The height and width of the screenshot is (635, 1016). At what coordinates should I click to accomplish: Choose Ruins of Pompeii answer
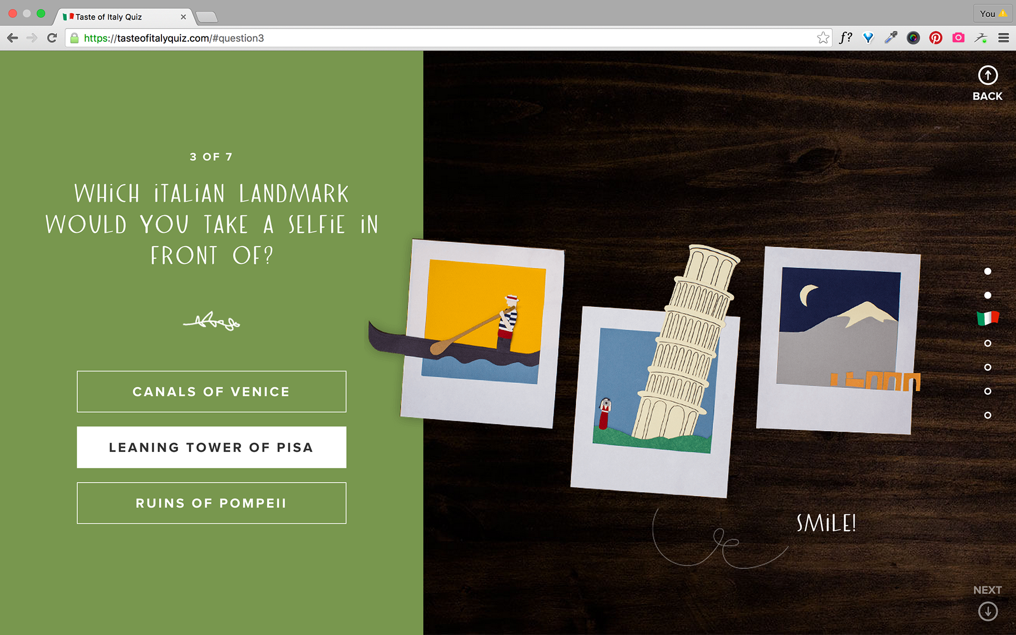pyautogui.click(x=212, y=503)
